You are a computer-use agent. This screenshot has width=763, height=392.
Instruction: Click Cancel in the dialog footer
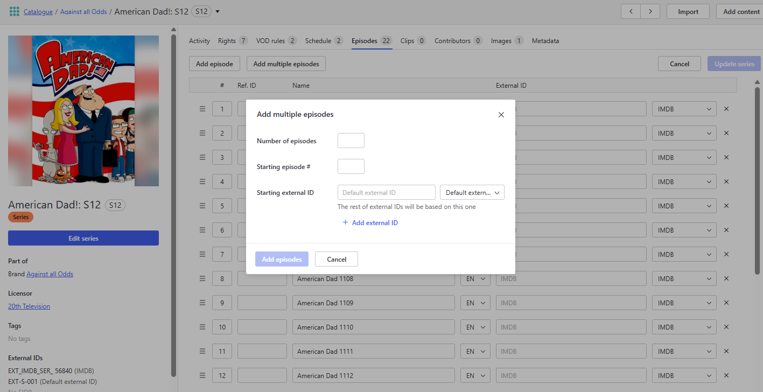pos(336,259)
